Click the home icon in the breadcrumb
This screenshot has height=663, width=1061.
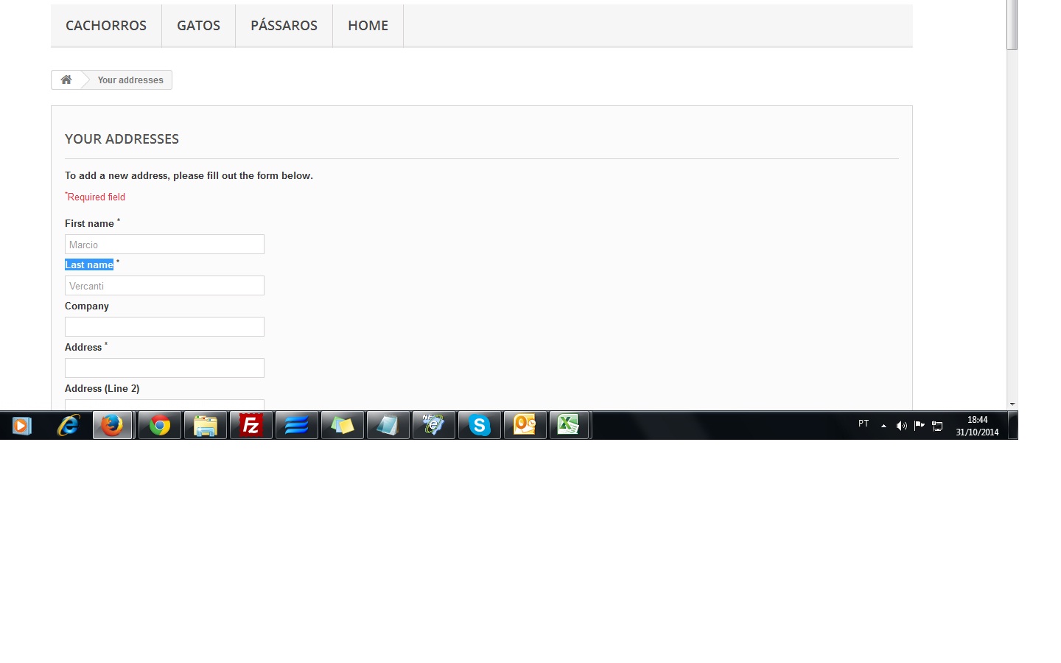pyautogui.click(x=66, y=80)
